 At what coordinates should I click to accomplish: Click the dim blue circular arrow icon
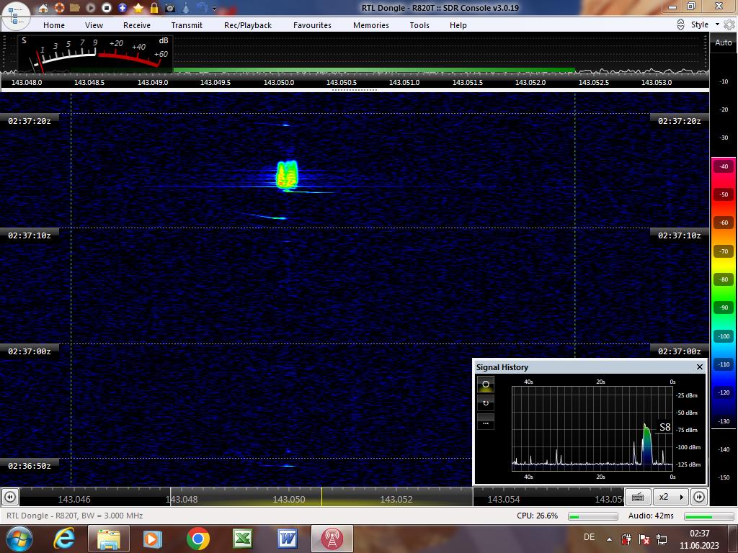coord(202,8)
